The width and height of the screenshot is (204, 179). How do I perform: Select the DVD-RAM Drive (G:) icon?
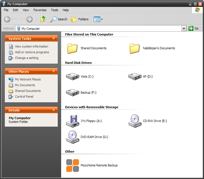[73, 137]
